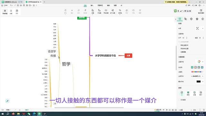This screenshot has width=206, height=116.
Task: Select the second rainbow color option
Action: 195,67
